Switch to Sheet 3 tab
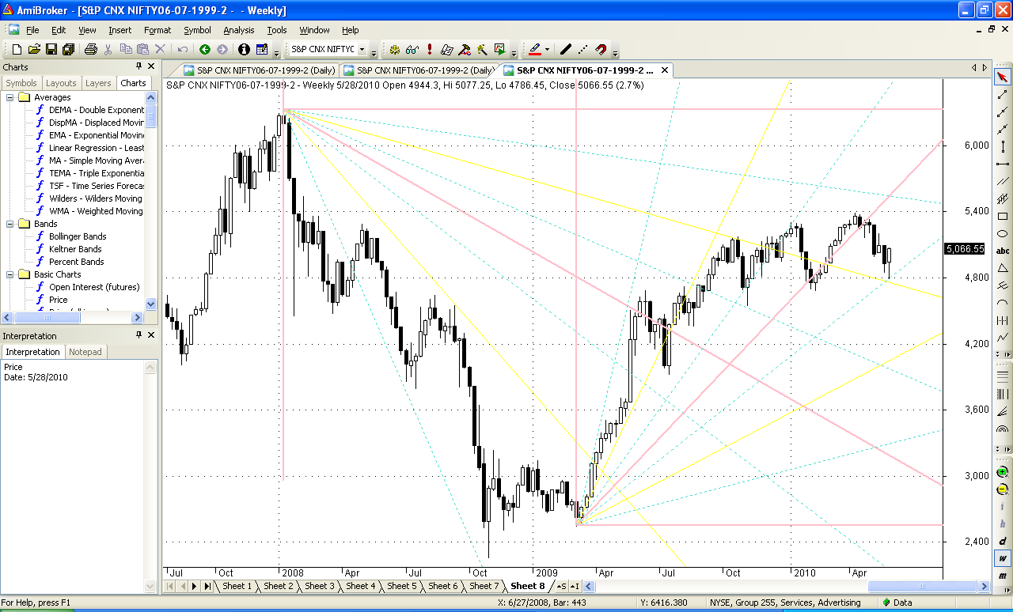Screen dimensions: 1013x612 tap(320, 586)
